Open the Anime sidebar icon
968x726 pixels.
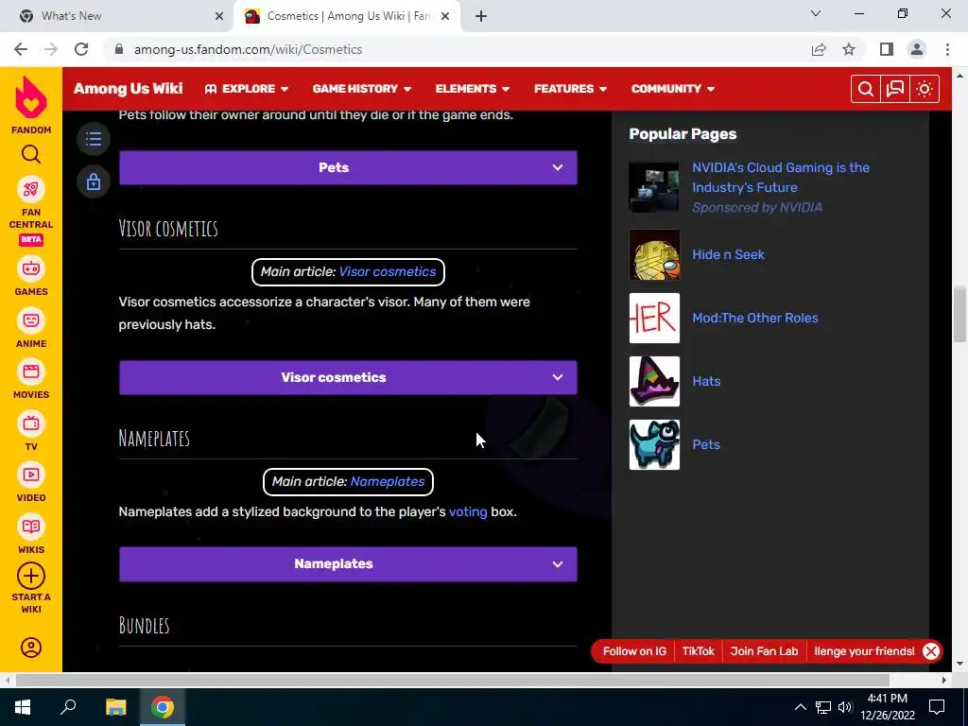31,320
